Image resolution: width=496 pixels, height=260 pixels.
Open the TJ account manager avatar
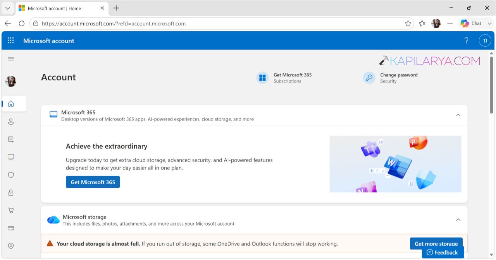(x=485, y=41)
